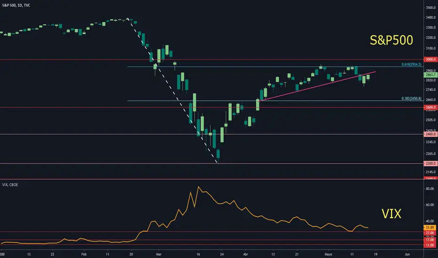Click the red 17.00 VIX level label
This screenshot has height=258, width=438.
click(430, 240)
